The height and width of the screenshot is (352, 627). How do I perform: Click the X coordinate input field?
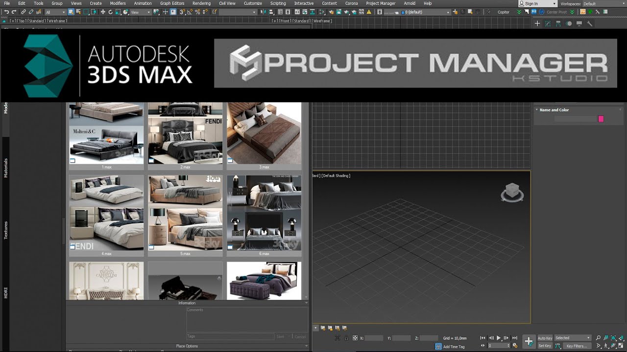(x=374, y=338)
